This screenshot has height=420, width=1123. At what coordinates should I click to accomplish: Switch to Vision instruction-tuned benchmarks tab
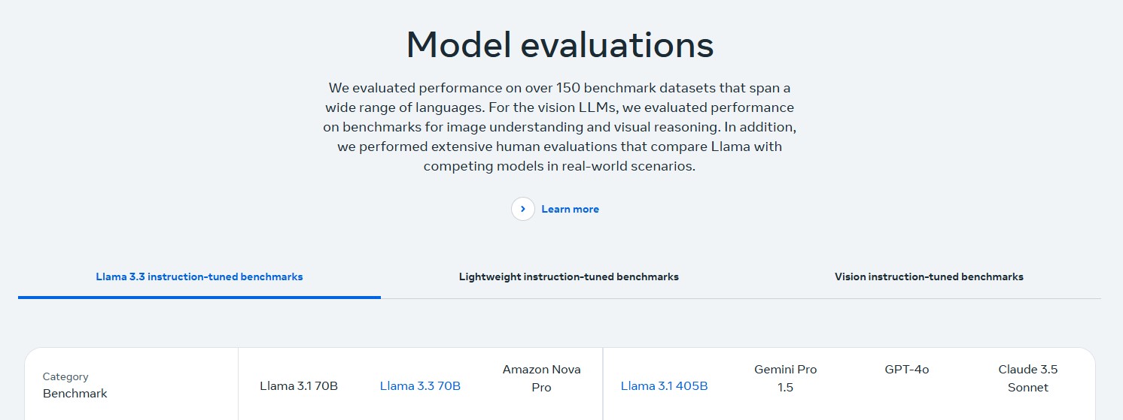click(929, 276)
